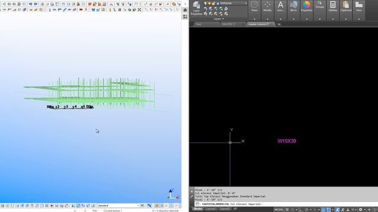The image size is (378, 212).
Task: Expand Tekla toolbar overflow chevron
Action: pos(185,4)
